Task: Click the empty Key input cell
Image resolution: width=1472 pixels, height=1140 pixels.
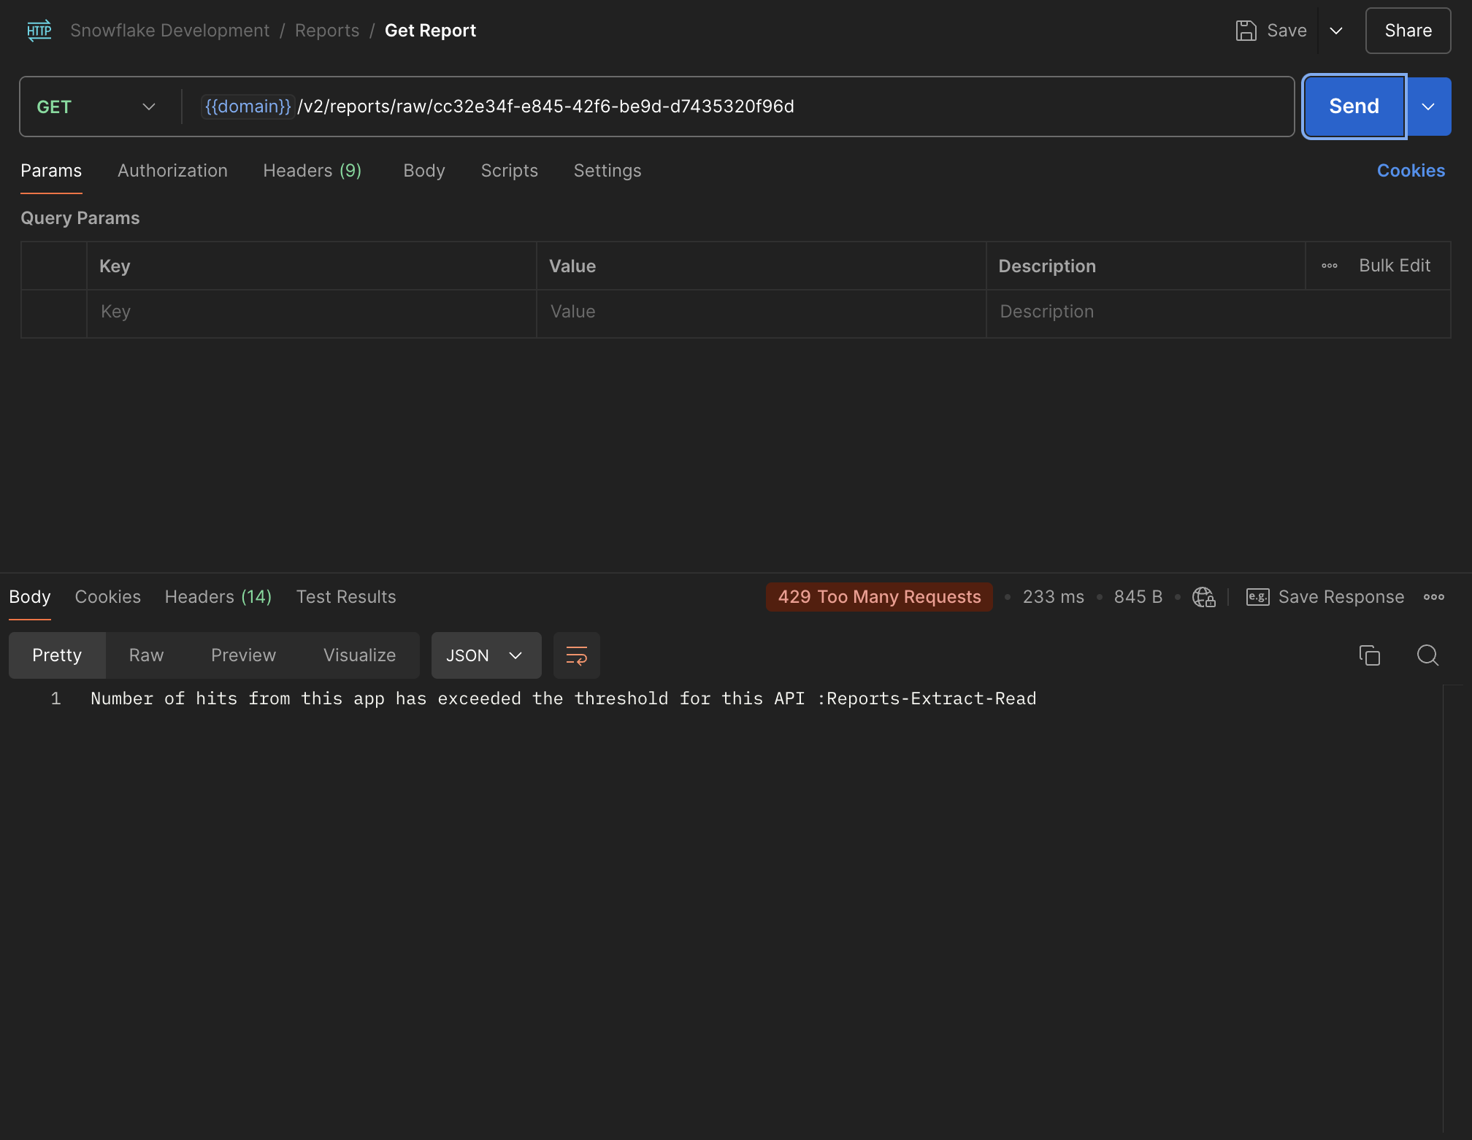Action: 312,312
